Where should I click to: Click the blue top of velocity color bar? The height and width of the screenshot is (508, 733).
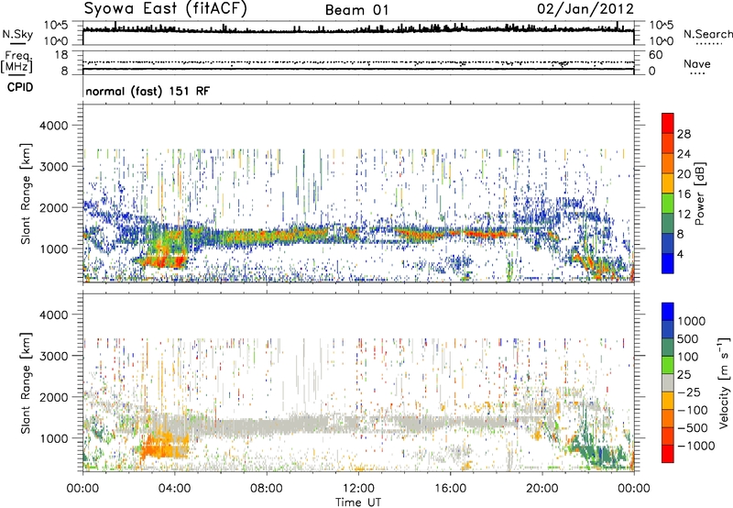tap(668, 312)
